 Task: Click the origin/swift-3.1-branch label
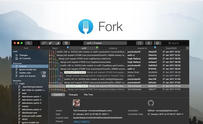tap(77, 86)
